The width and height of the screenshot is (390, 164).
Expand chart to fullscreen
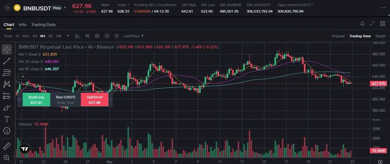[x=372, y=24]
